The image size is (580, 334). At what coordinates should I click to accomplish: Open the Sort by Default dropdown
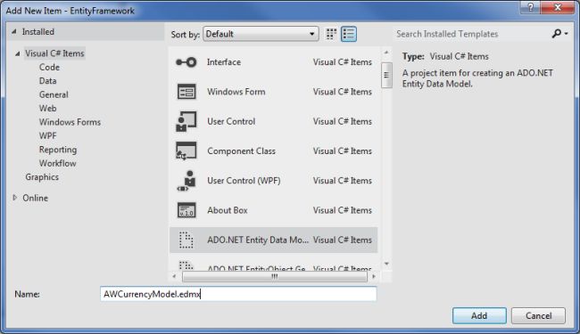(261, 34)
